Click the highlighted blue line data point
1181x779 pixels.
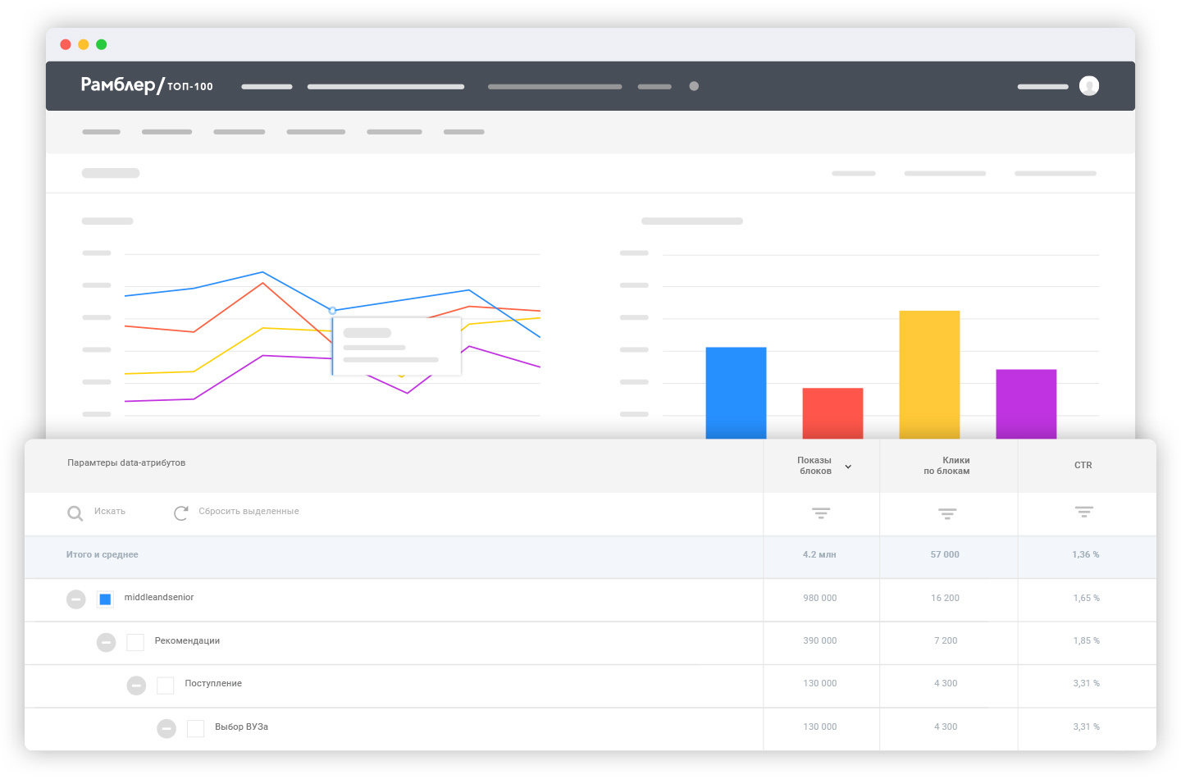(332, 311)
